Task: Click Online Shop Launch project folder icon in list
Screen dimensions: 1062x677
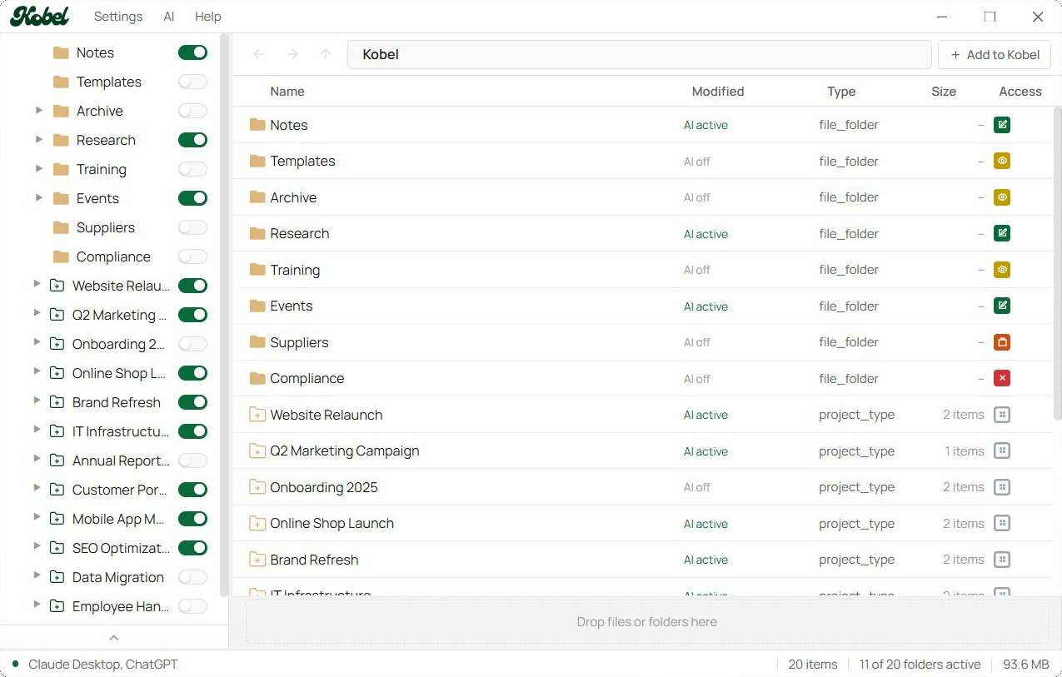Action: tap(257, 524)
